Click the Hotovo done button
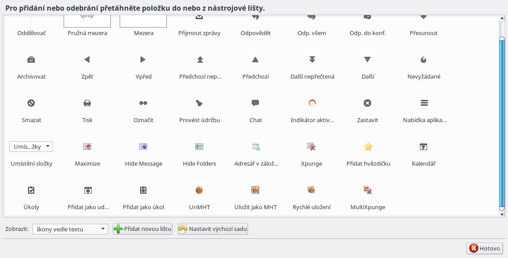 click(x=484, y=248)
